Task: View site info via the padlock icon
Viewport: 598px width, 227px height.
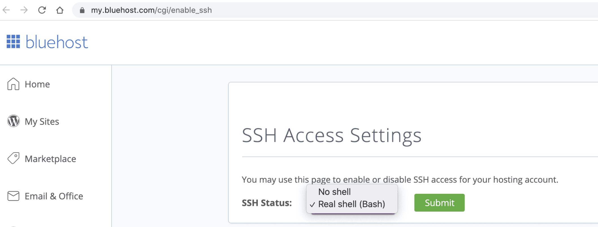Action: [82, 10]
